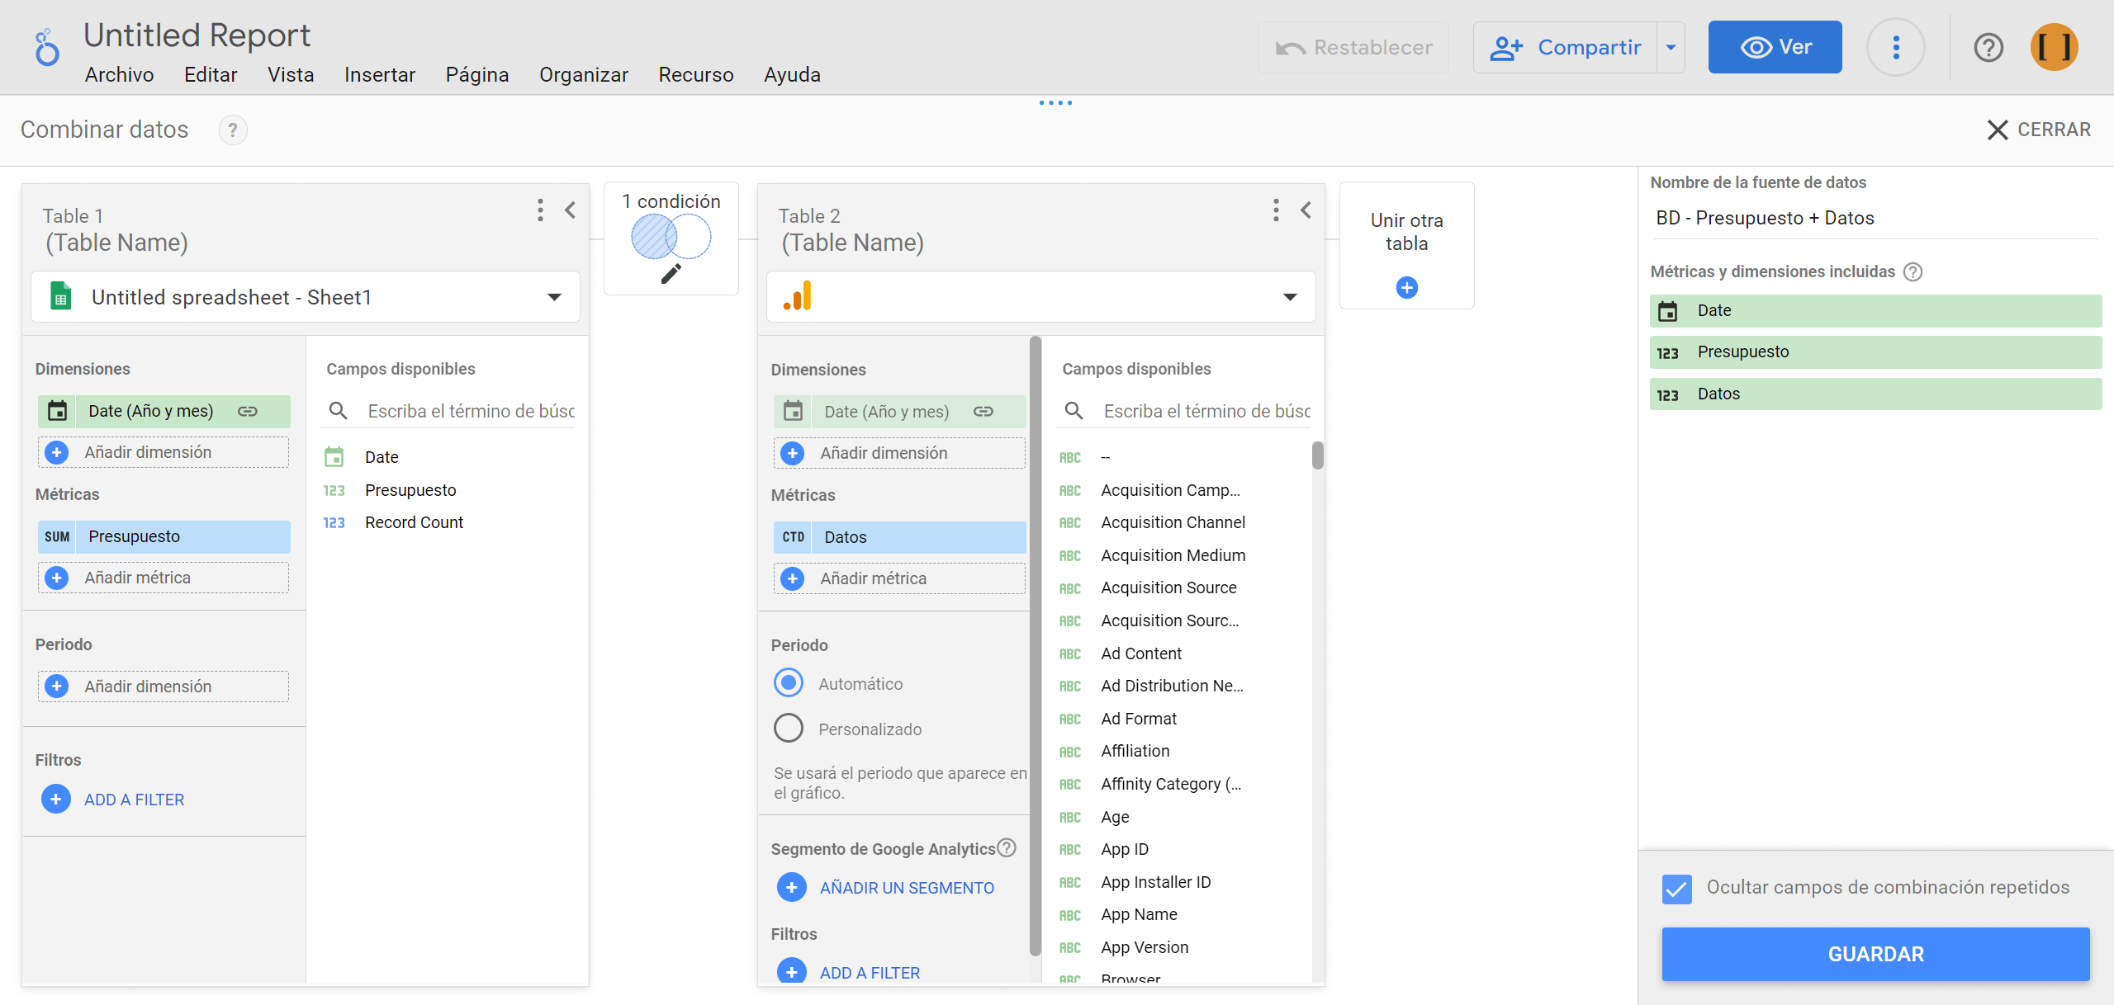Add metric in Table 2 Métricas
This screenshot has height=1005, width=2114.
click(899, 578)
